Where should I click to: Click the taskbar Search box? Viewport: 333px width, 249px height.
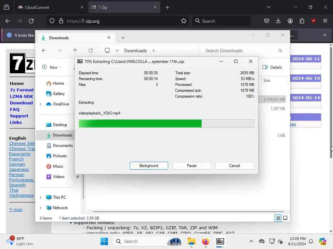[x=149, y=241]
